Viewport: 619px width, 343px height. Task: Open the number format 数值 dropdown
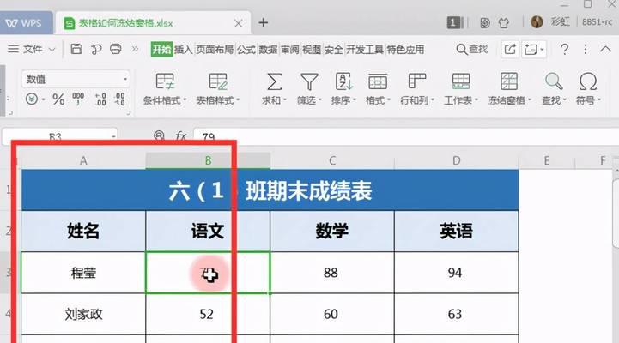[76, 79]
